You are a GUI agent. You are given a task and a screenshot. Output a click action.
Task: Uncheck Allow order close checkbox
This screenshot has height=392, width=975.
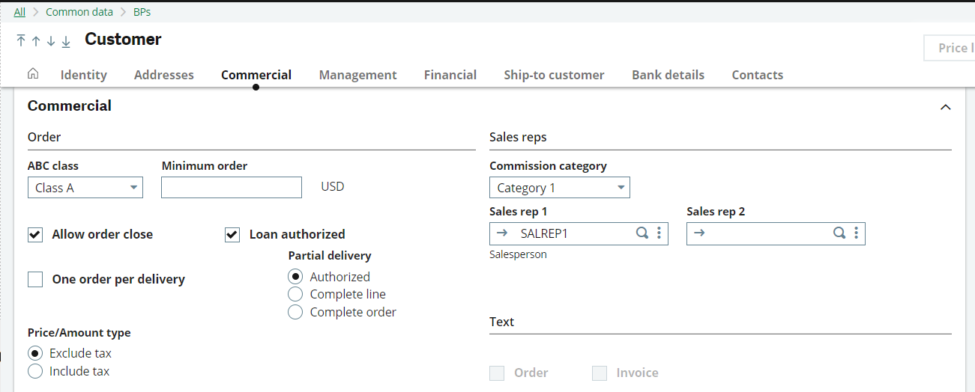click(35, 235)
